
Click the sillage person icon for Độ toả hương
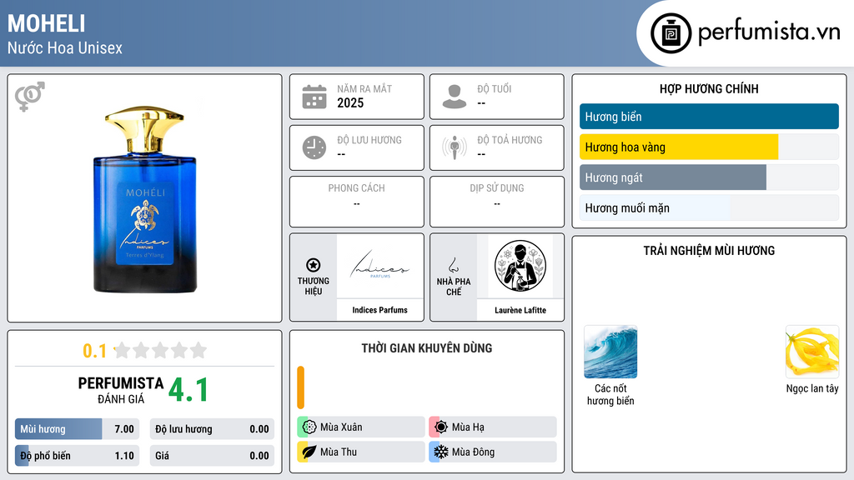[455, 147]
